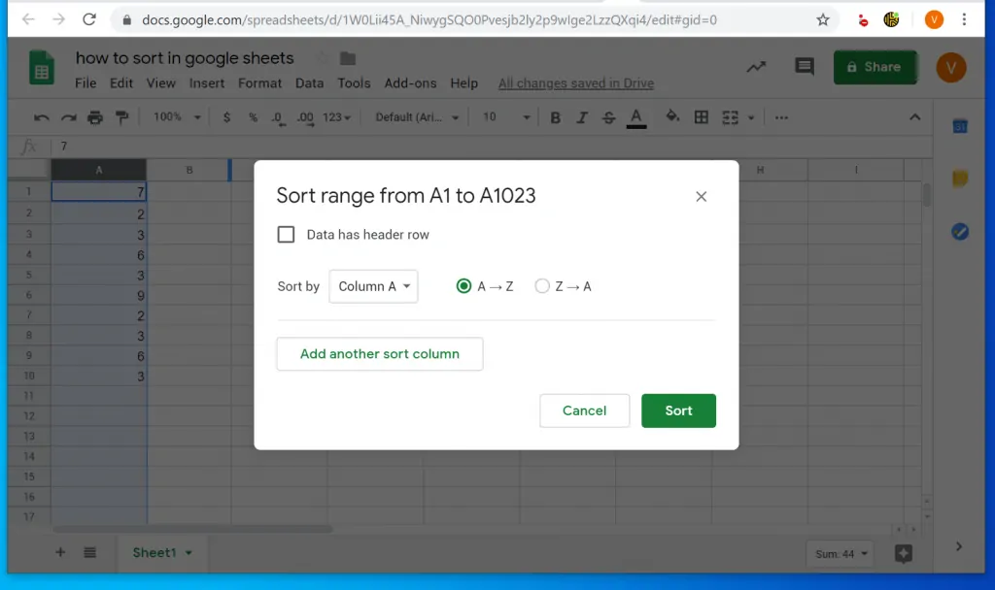Open the Format menu
The height and width of the screenshot is (590, 995).
point(259,83)
